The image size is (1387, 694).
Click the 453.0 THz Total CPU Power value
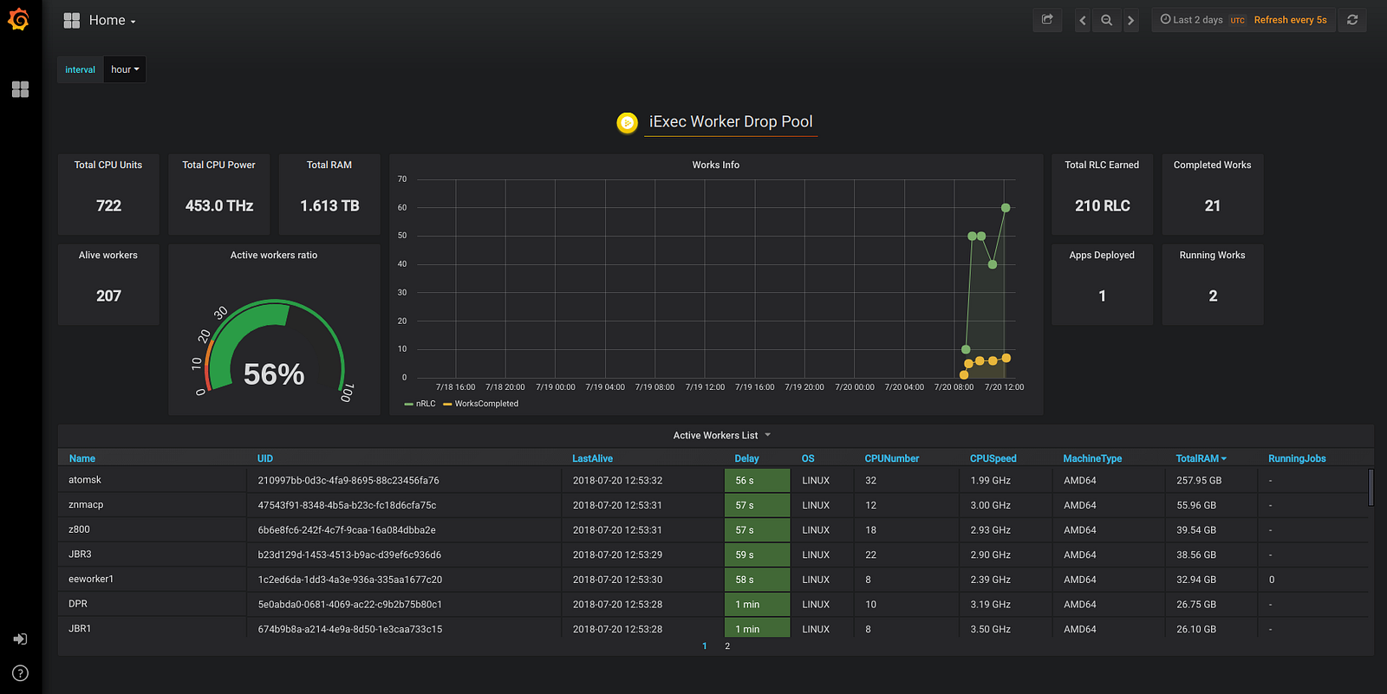(x=219, y=205)
